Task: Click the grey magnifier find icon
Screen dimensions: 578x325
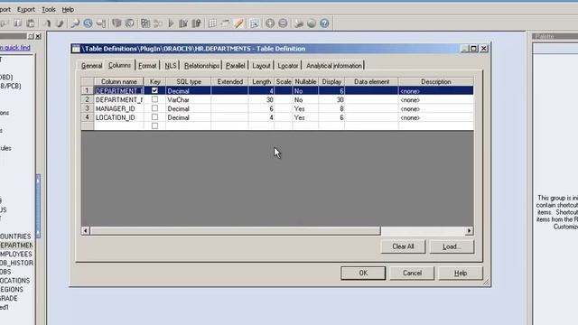Action: point(75,23)
